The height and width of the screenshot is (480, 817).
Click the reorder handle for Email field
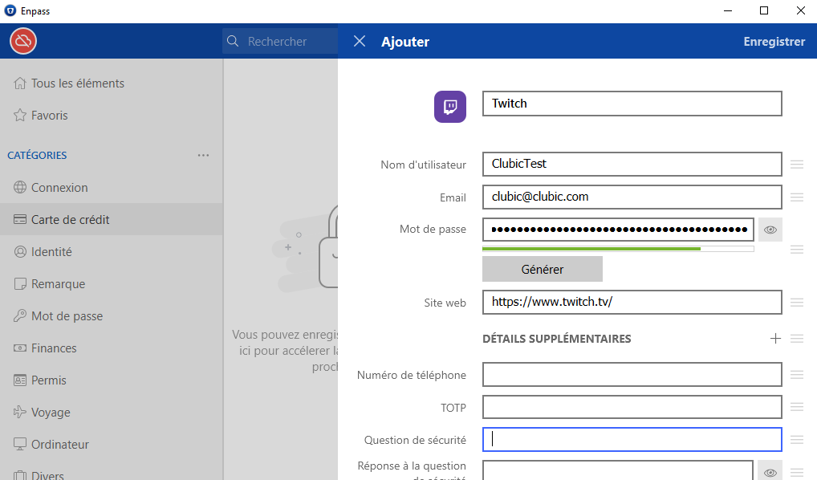[797, 197]
